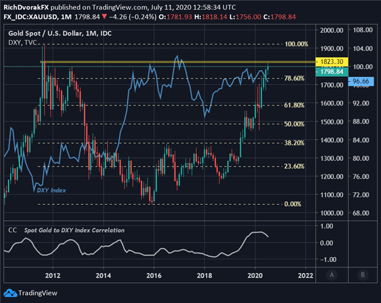Click the 'CC' correlation indicator legend

pyautogui.click(x=12, y=230)
